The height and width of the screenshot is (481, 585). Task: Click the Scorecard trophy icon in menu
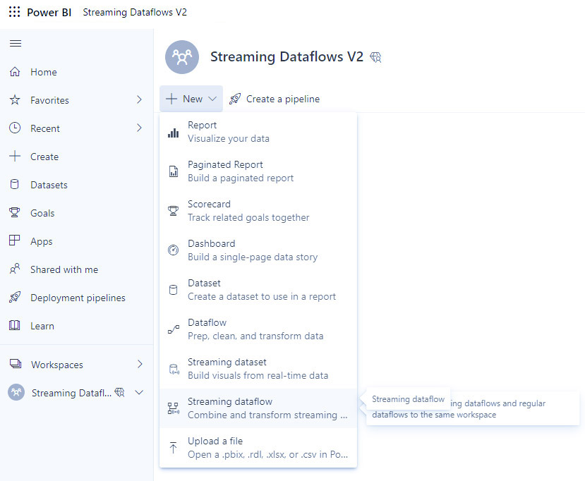173,211
